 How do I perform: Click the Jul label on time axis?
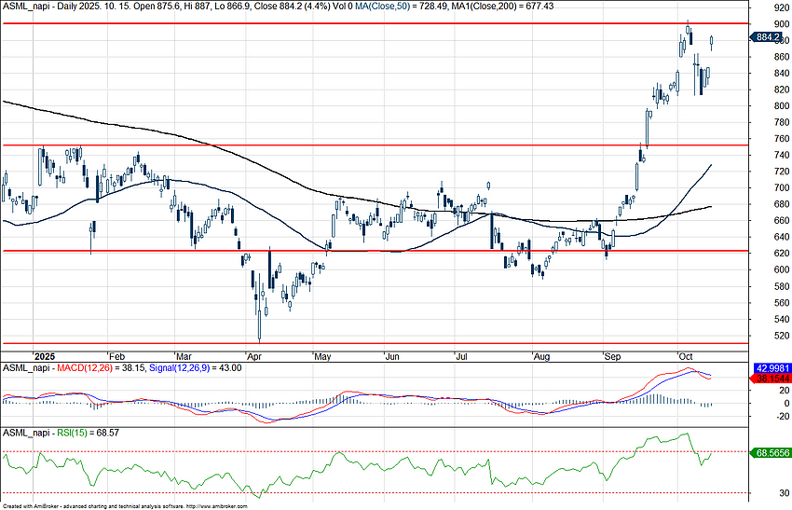463,356
